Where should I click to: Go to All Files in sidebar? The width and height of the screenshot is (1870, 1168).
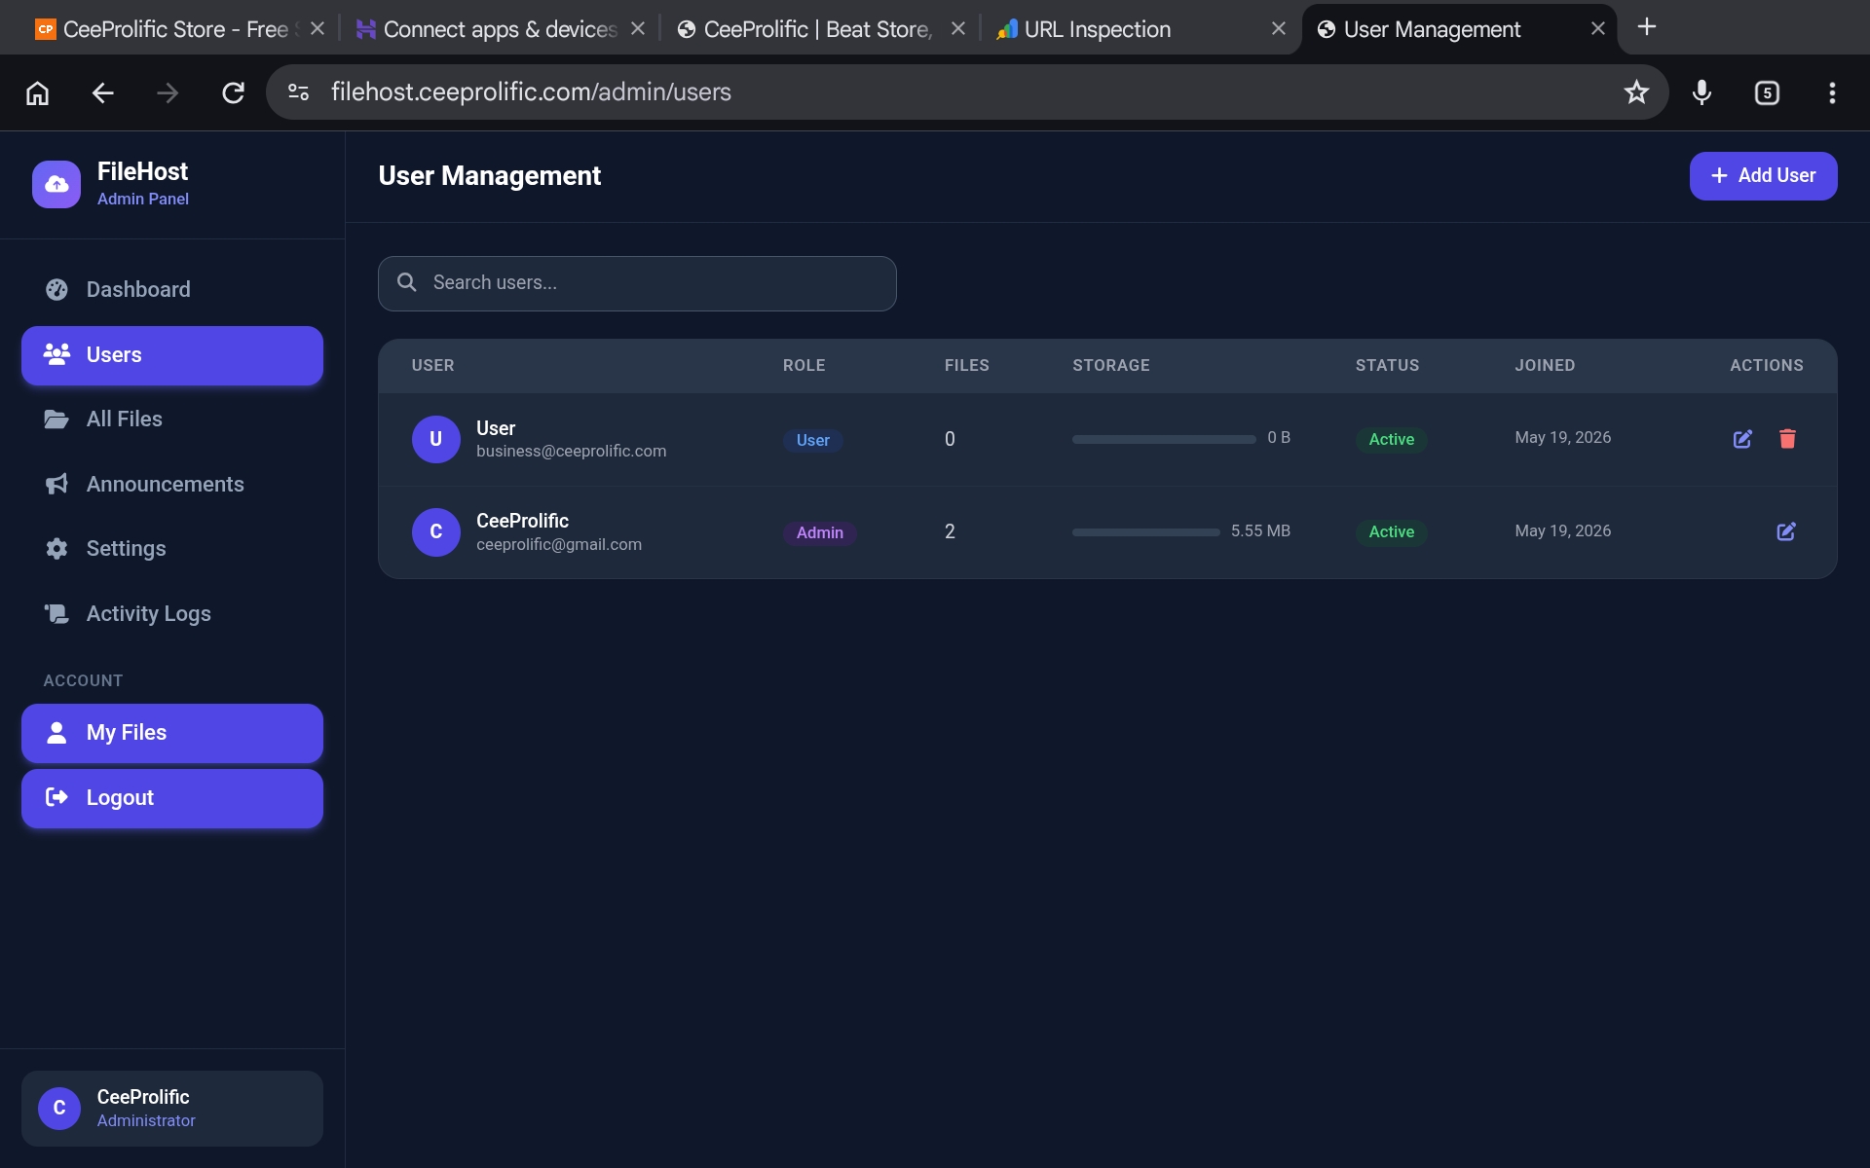[x=172, y=419]
